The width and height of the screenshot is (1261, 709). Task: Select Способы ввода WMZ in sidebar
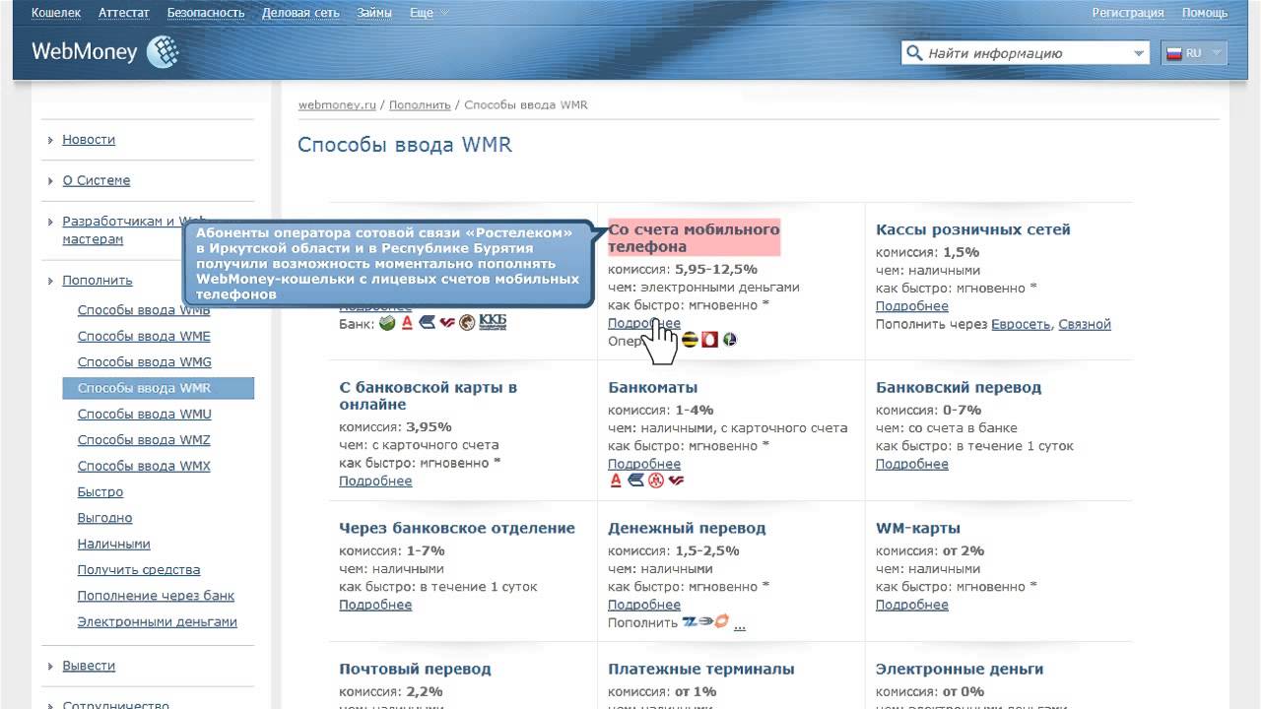pyautogui.click(x=144, y=440)
